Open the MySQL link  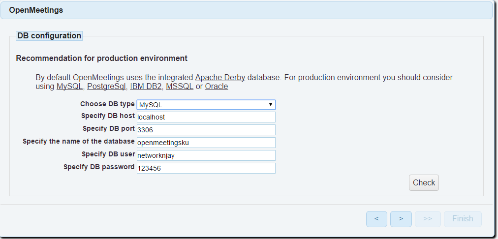tap(69, 87)
